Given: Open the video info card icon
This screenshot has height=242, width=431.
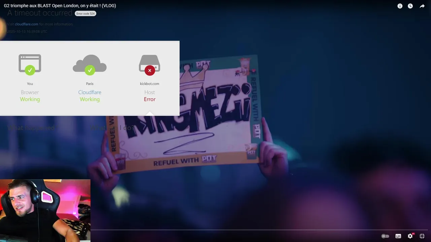Looking at the screenshot, I should coord(400,6).
